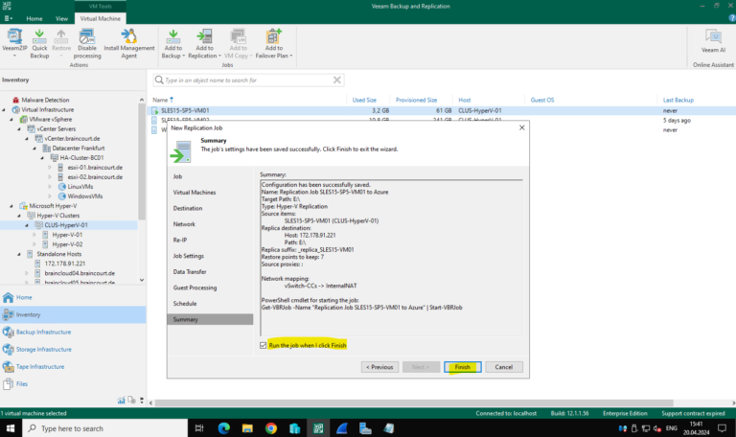The height and width of the screenshot is (437, 736).
Task: Close the New Replication Job dialog
Action: tap(521, 127)
